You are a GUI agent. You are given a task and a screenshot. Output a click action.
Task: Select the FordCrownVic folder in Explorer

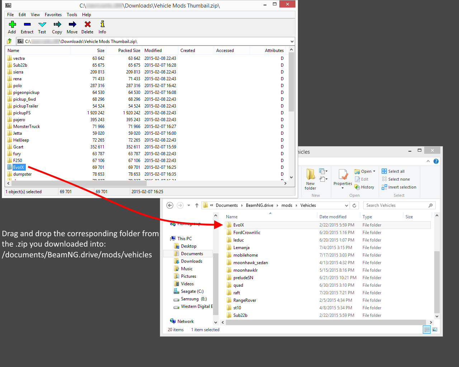coord(247,233)
